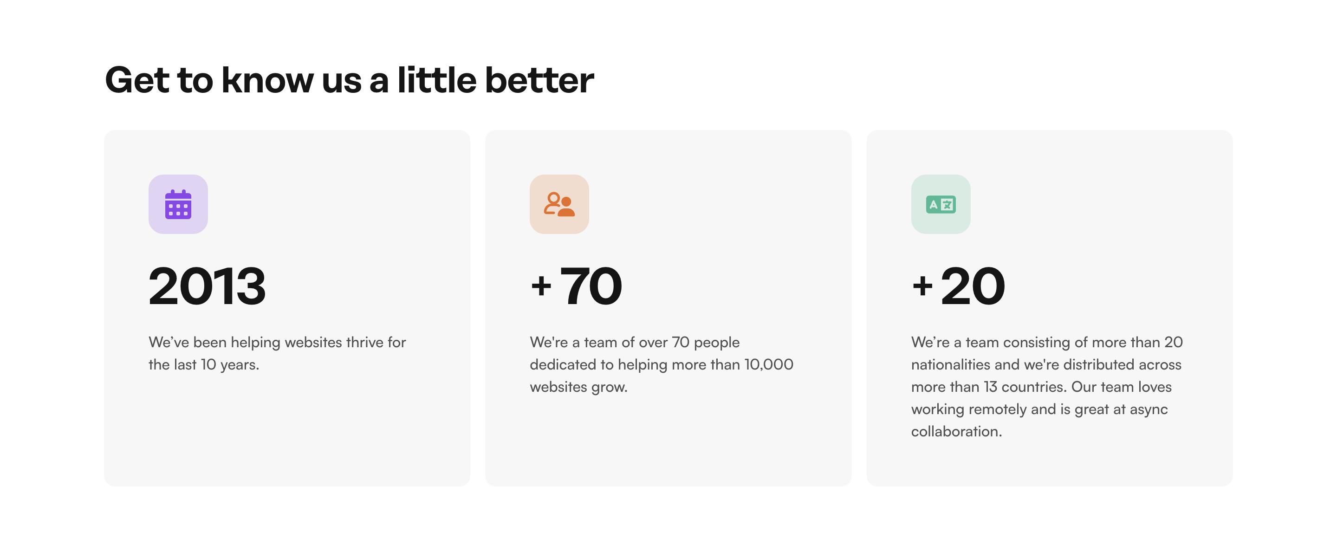Image resolution: width=1337 pixels, height=545 pixels.
Task: Click the "working remotely and is great" line
Action: click(1039, 409)
